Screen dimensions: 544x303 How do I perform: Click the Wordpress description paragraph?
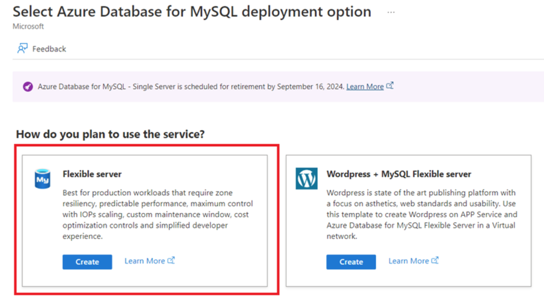[422, 215]
